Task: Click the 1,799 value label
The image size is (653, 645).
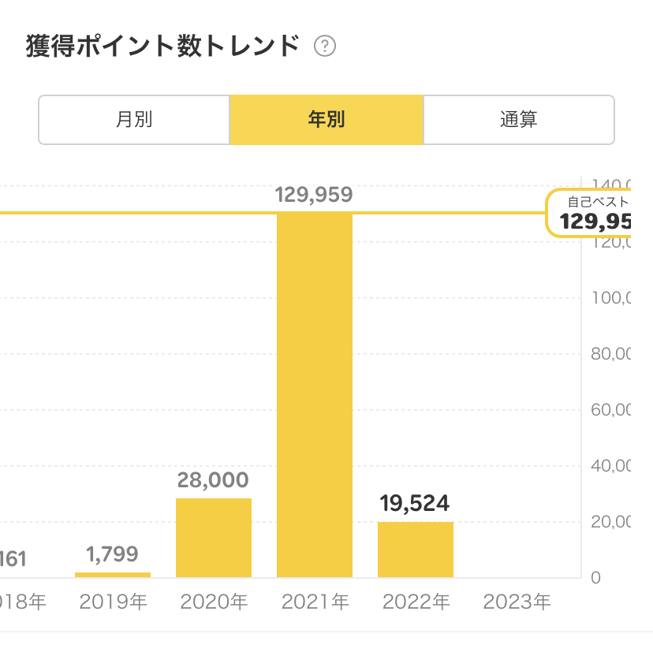Action: 113,554
